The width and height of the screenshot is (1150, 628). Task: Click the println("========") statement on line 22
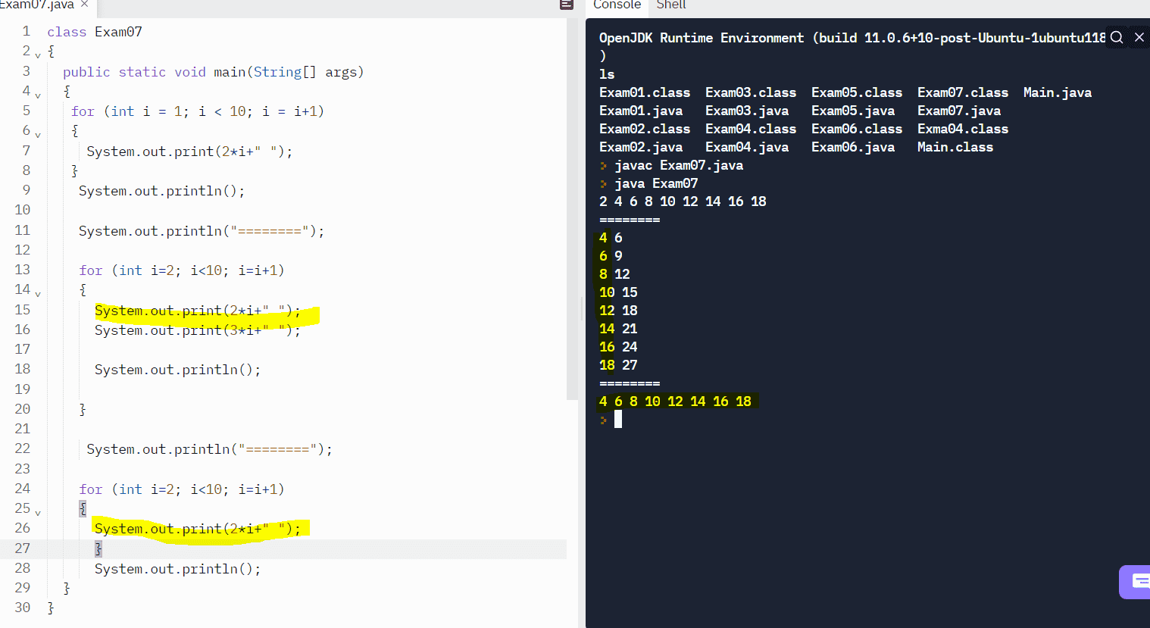[x=209, y=449]
